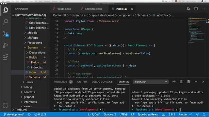Open Source Control view with 13 badge
The height and width of the screenshot is (117, 209).
(x=6, y=34)
